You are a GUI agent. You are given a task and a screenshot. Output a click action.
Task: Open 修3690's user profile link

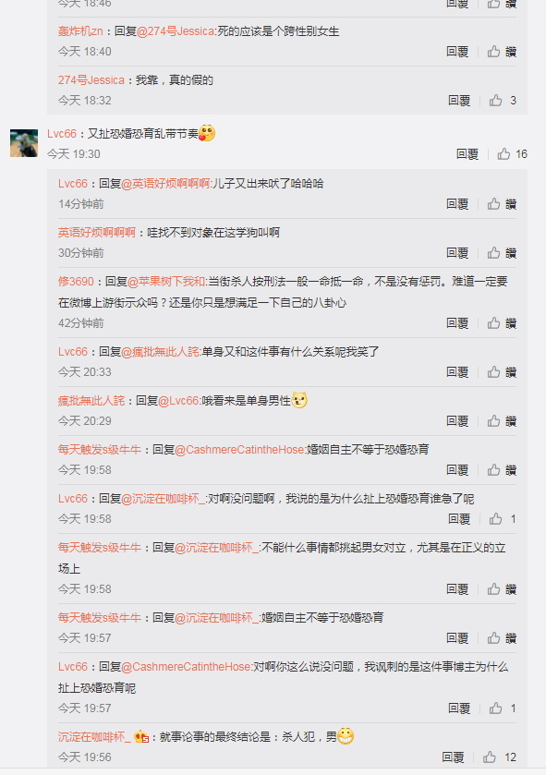click(x=76, y=282)
